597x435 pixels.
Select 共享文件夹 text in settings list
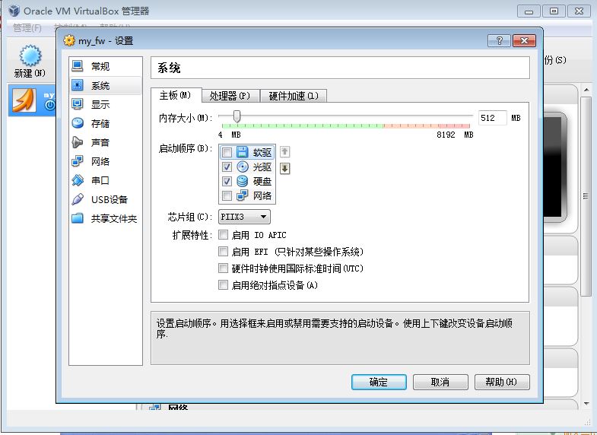tap(114, 219)
